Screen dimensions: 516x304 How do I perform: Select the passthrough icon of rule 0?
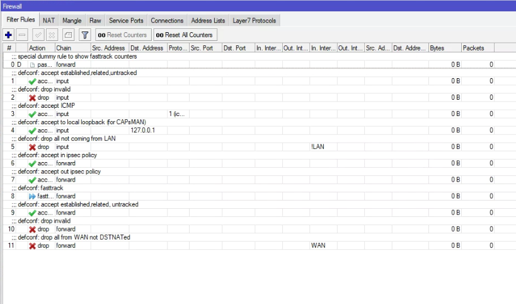32,64
